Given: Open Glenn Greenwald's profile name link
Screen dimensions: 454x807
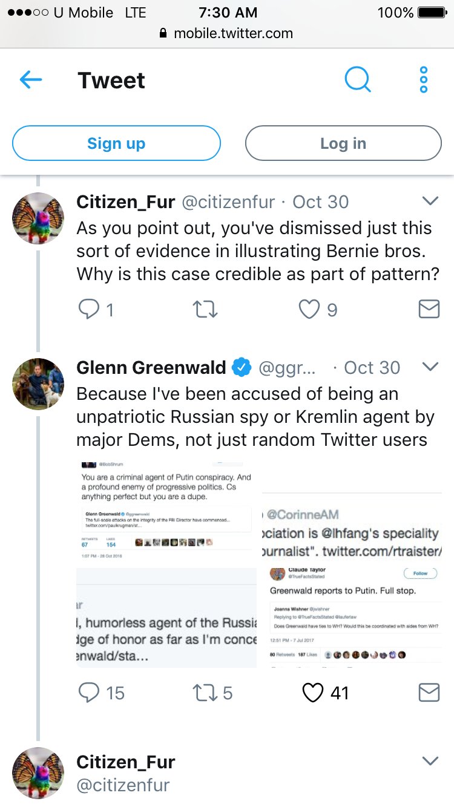Looking at the screenshot, I should (x=151, y=367).
